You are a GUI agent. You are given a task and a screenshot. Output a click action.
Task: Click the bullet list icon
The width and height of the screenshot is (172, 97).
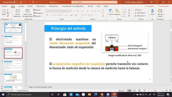coord(83,11)
